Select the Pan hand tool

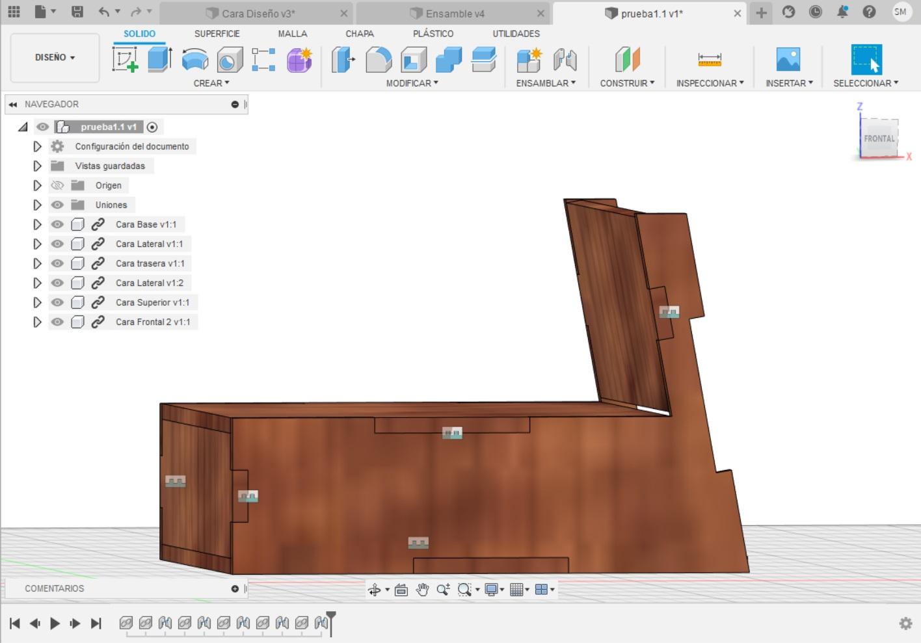pos(422,590)
